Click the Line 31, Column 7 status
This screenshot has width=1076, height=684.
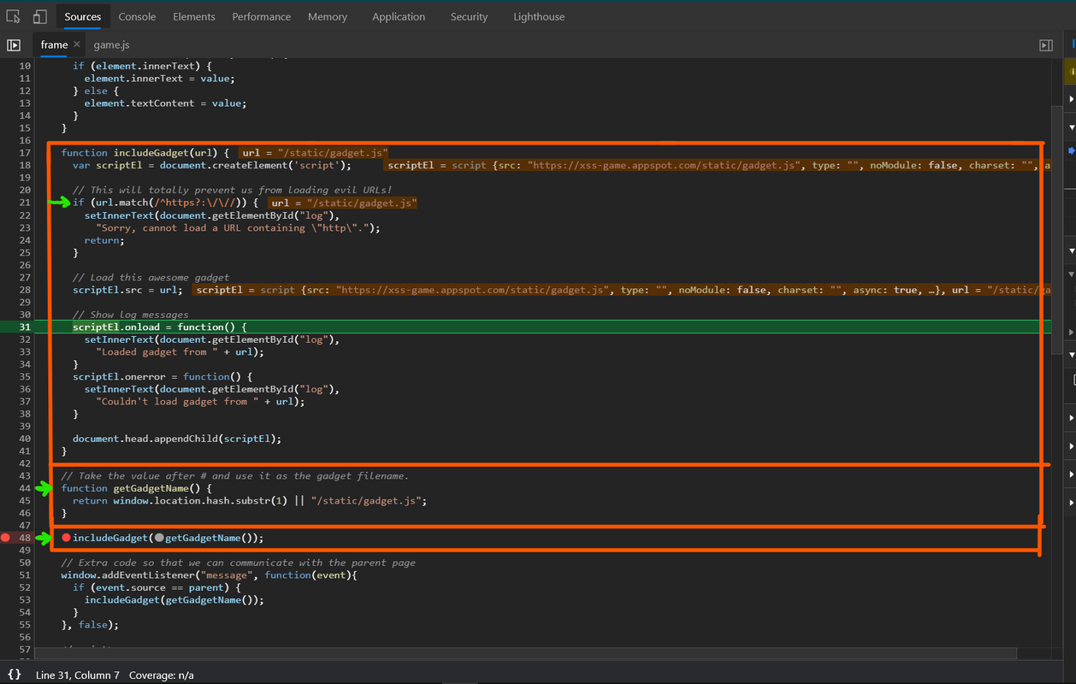point(78,675)
